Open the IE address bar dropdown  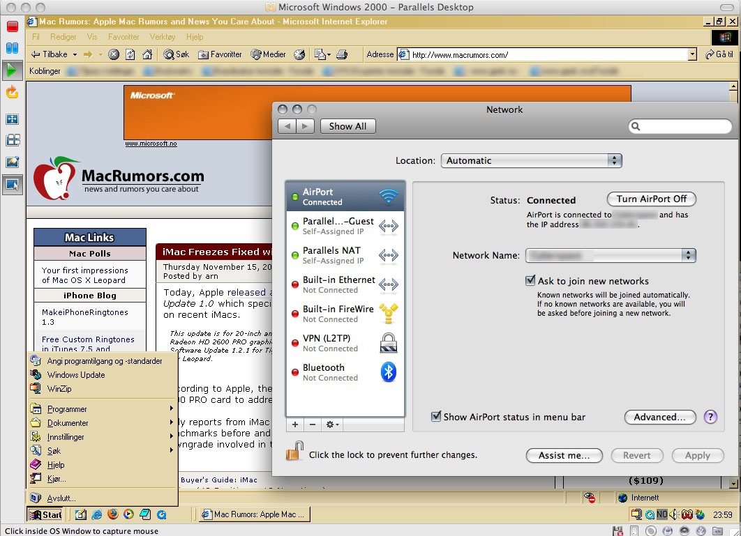click(692, 54)
